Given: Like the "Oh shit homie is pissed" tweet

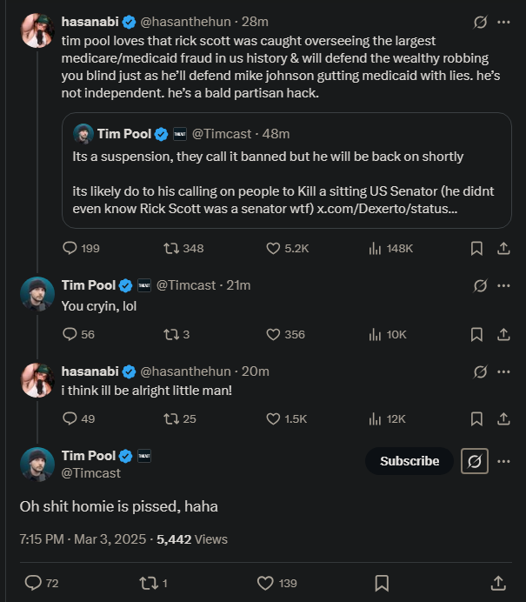Looking at the screenshot, I should click(266, 583).
